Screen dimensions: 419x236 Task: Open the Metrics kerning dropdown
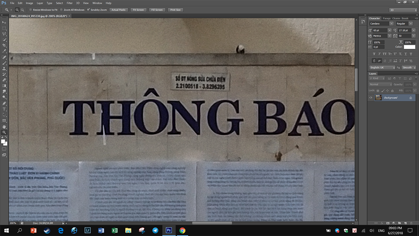pos(390,36)
